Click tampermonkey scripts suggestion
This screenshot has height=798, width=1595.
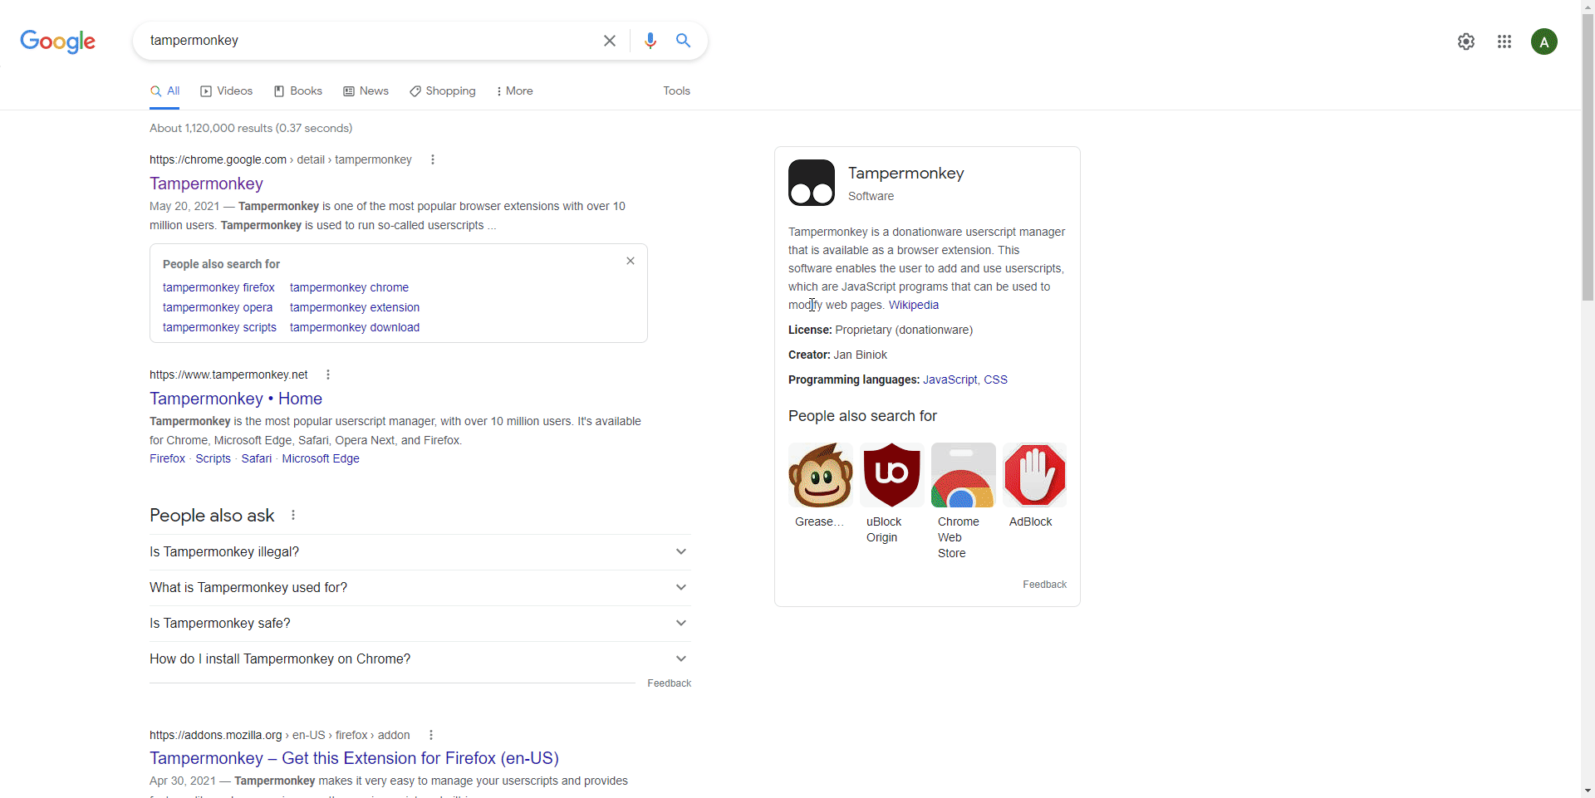219,328
